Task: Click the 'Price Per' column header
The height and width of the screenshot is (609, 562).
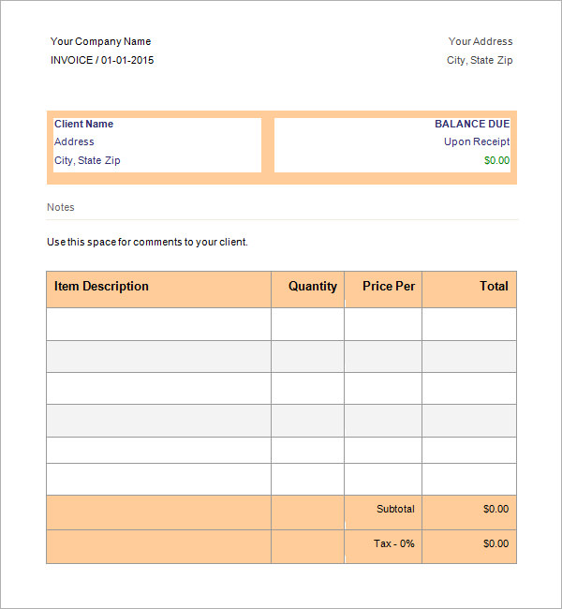Action: point(389,287)
